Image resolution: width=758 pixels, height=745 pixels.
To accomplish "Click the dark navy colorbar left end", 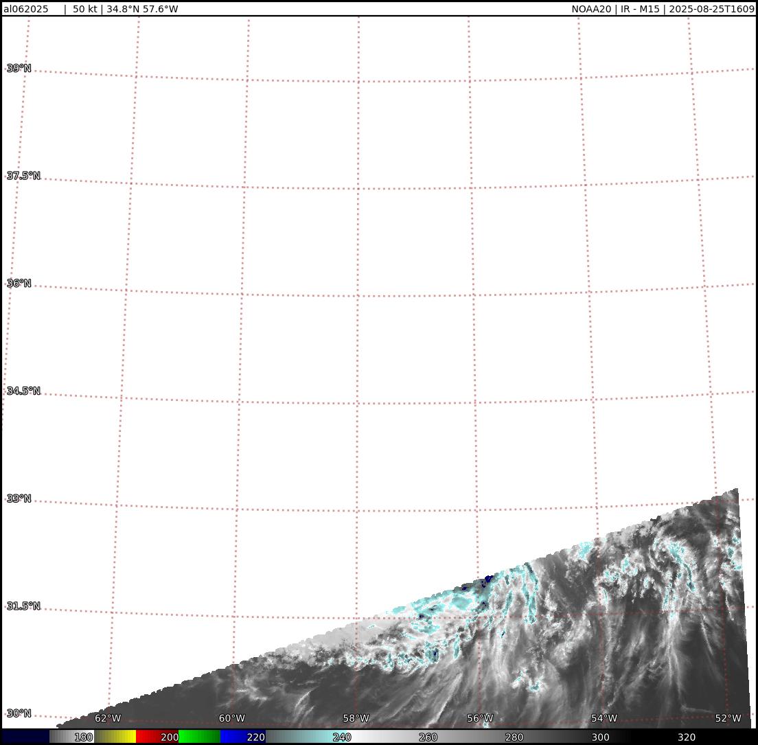I will [x=25, y=737].
